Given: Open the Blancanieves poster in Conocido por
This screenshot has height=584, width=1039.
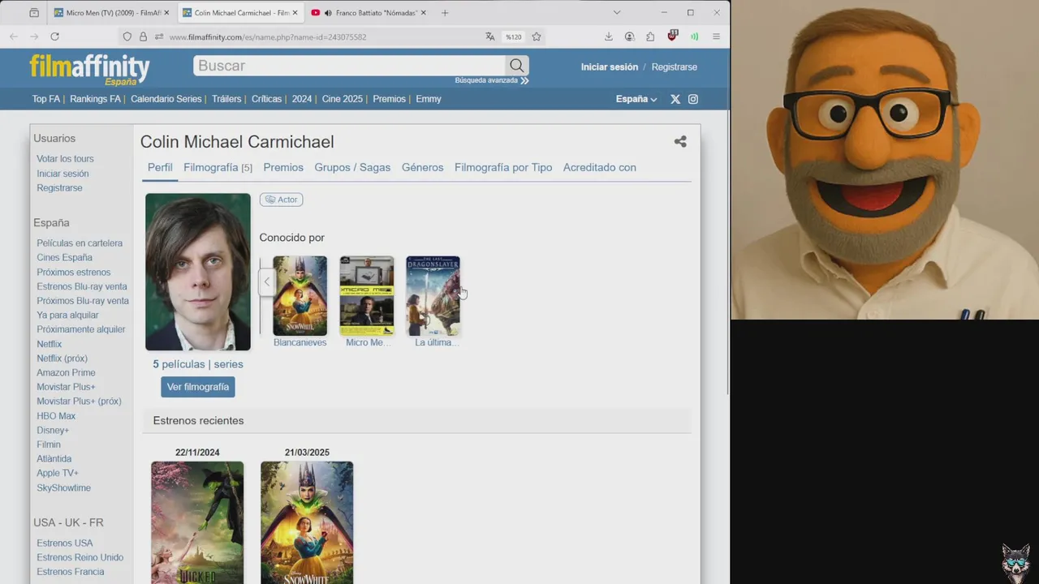Looking at the screenshot, I should coord(300,296).
